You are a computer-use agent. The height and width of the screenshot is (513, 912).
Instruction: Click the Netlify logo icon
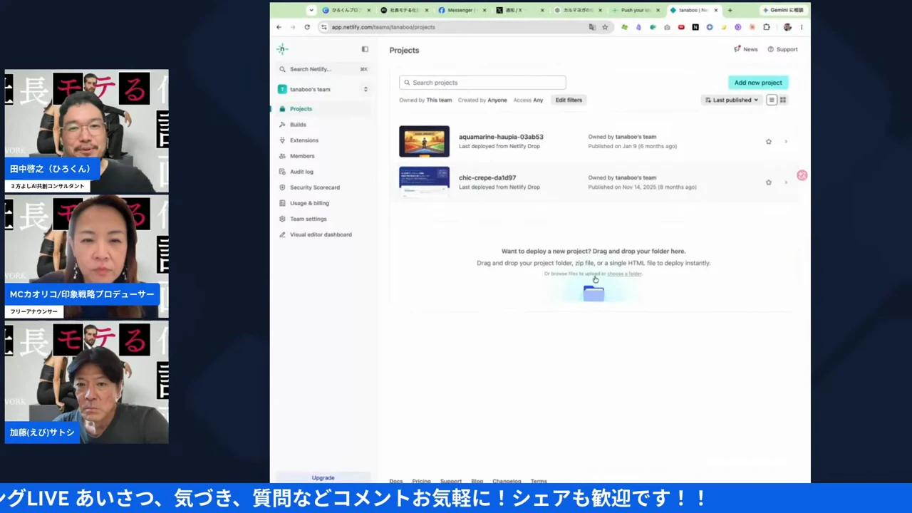(x=282, y=49)
